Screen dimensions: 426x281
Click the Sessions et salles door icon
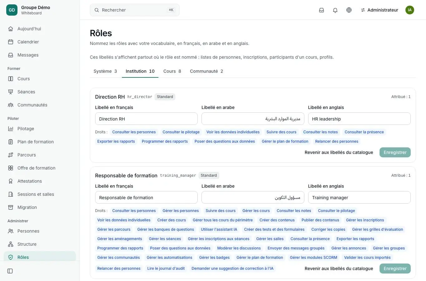click(x=11, y=194)
